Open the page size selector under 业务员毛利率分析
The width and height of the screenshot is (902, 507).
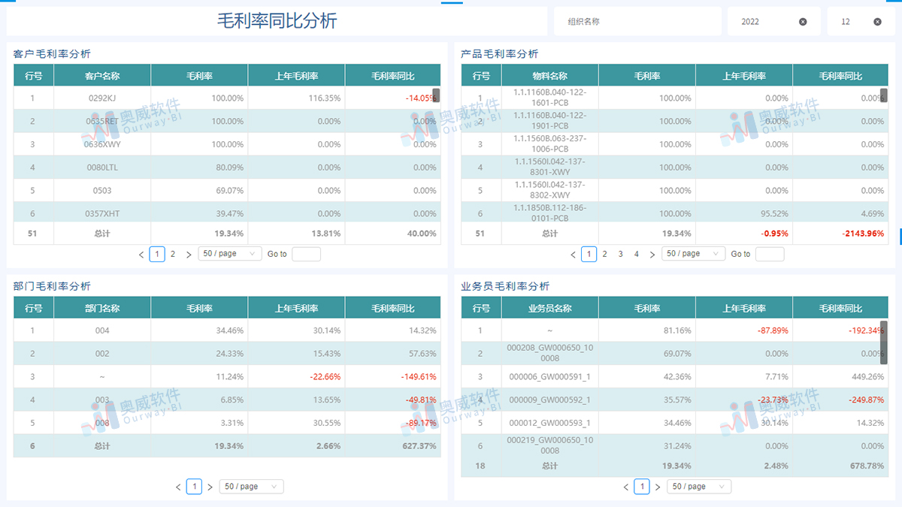click(699, 486)
